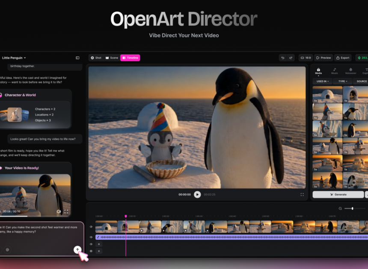Select the empty igloo thumbnail in the media panel
The height and width of the screenshot is (269, 368).
327,94
